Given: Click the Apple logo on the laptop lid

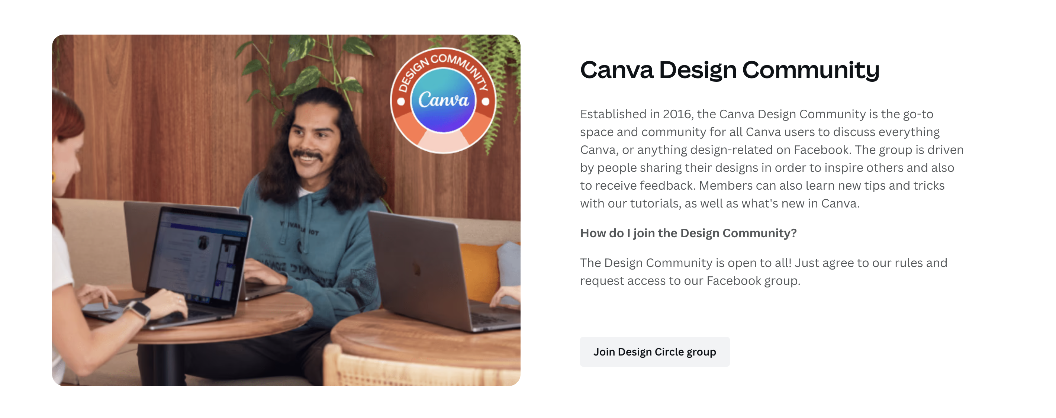Looking at the screenshot, I should coord(416,269).
